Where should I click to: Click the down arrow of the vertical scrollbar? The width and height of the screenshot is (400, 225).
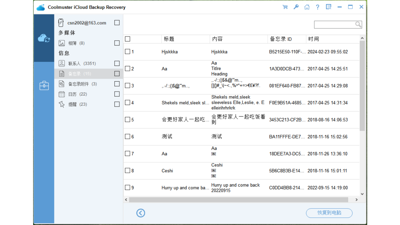pyautogui.click(x=362, y=194)
